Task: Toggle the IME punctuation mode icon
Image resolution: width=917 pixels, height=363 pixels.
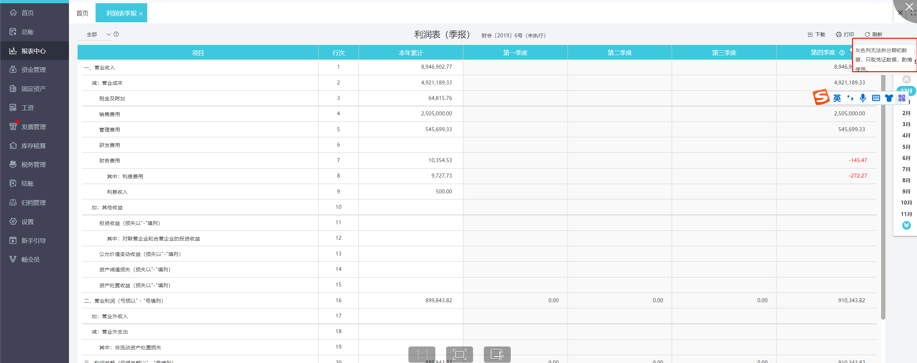Action: [850, 98]
